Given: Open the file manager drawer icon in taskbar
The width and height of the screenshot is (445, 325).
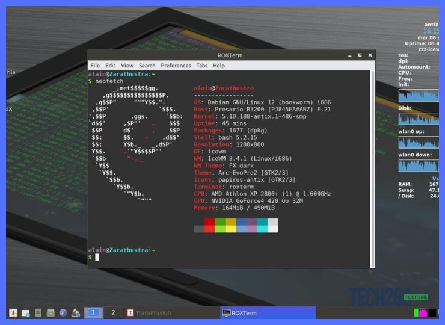Looking at the screenshot, I should (x=51, y=313).
